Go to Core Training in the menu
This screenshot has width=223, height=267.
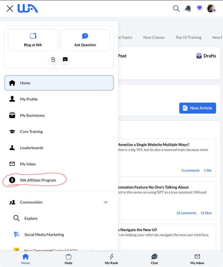coord(59,131)
